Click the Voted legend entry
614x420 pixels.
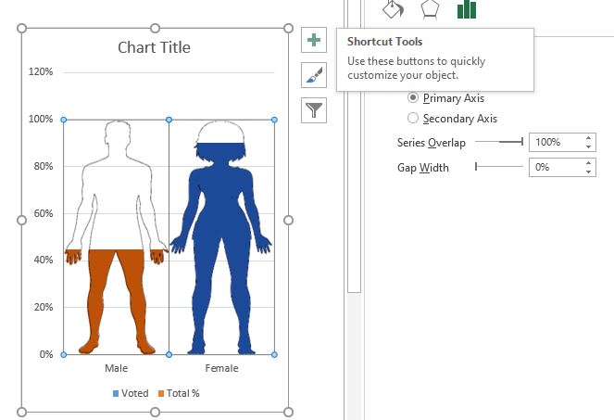(x=131, y=393)
